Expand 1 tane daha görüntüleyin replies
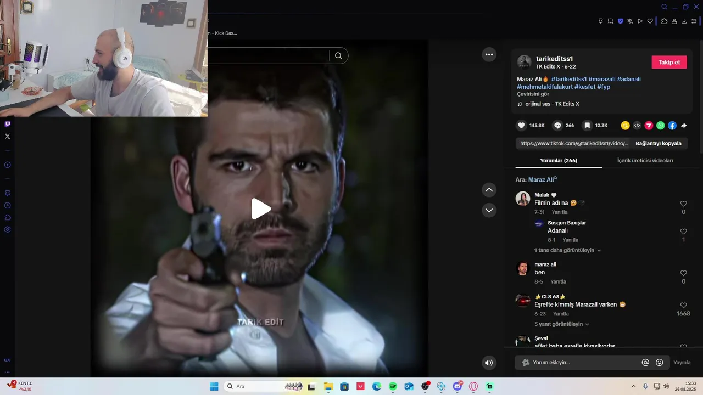The height and width of the screenshot is (395, 703). (567, 250)
